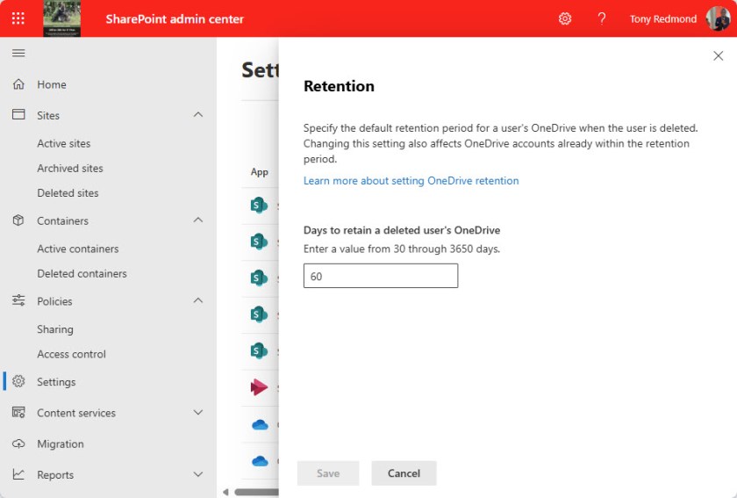Click 'Days to retain a deleted user's OneDrive' label
The height and width of the screenshot is (498, 737).
402,230
